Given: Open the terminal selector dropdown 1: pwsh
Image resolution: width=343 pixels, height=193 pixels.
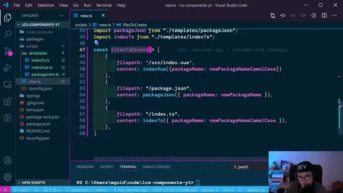Looking at the screenshot, I should point(249,167).
